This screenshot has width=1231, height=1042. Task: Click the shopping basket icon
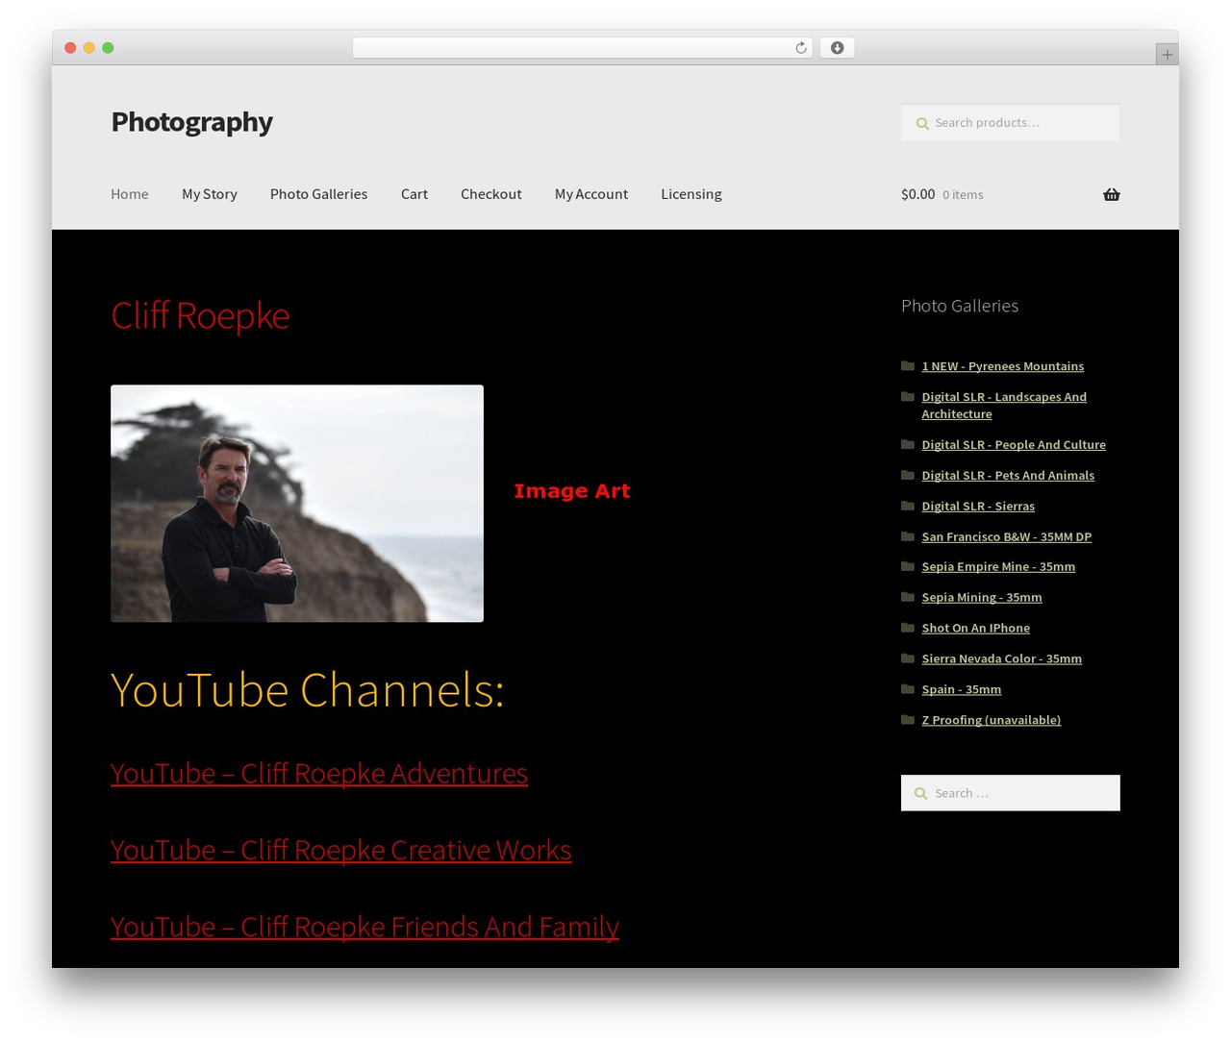tap(1112, 194)
